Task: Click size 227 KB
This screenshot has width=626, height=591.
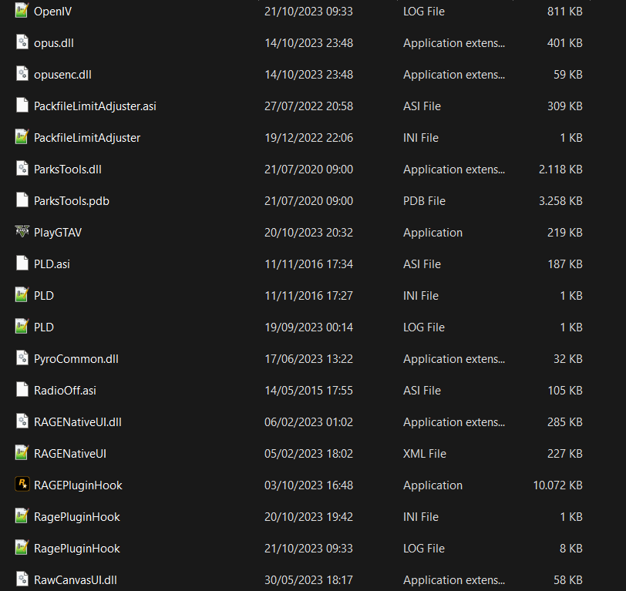Action: (564, 454)
